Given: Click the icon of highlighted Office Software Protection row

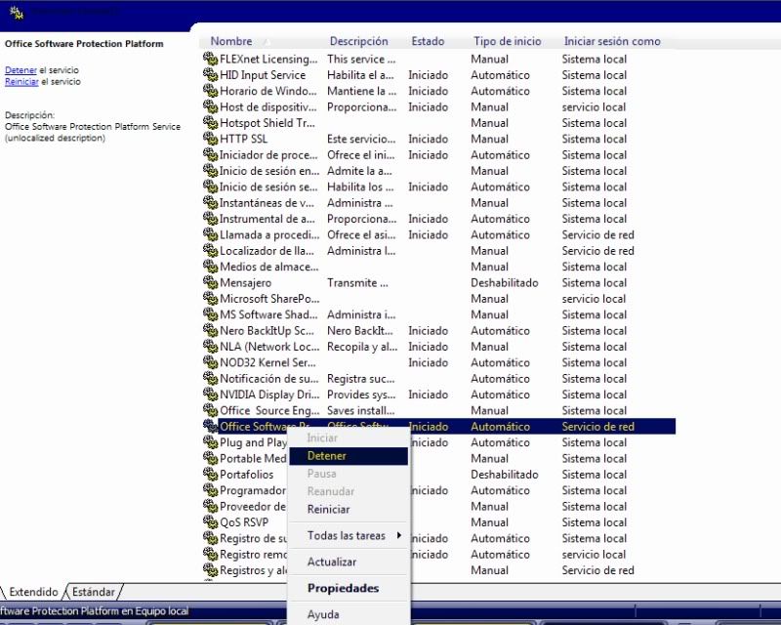Looking at the screenshot, I should pos(210,426).
